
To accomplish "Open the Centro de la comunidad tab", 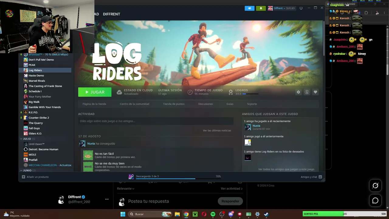I will tap(134, 104).
